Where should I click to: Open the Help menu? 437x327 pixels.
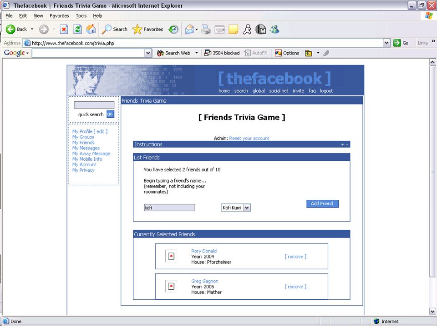pos(97,16)
